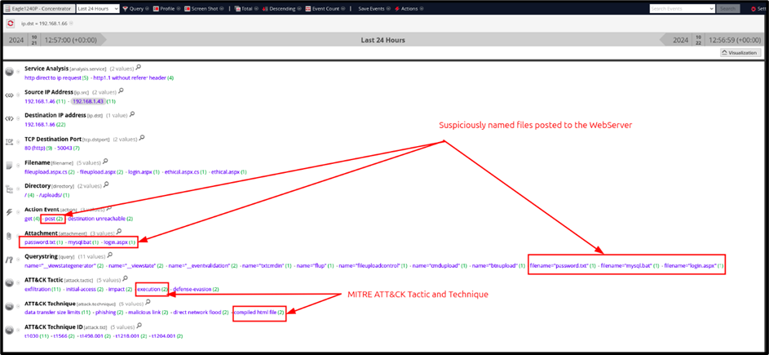Click the Source IP Address row icon
Viewport: 769px width, 355px height.
(9, 95)
